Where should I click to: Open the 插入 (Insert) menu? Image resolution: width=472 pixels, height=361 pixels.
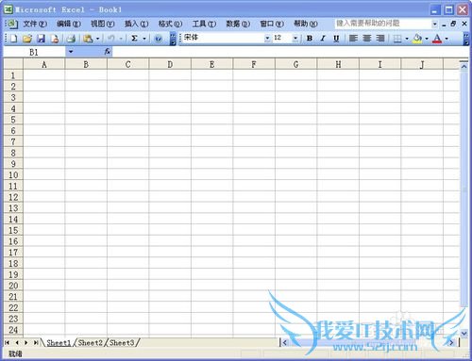(136, 24)
